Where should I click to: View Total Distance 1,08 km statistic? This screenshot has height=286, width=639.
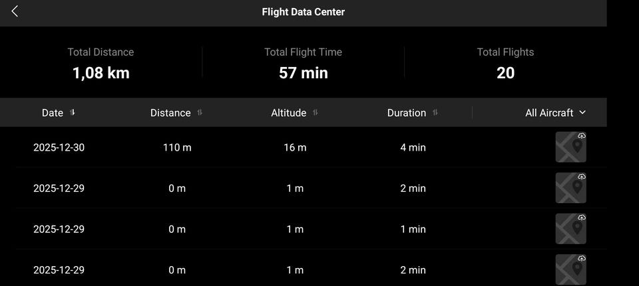101,72
